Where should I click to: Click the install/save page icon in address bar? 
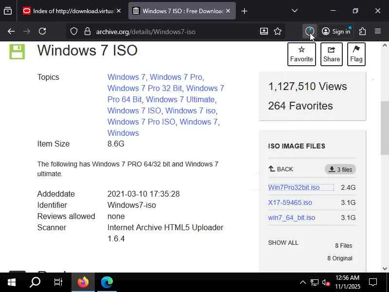coord(264,31)
